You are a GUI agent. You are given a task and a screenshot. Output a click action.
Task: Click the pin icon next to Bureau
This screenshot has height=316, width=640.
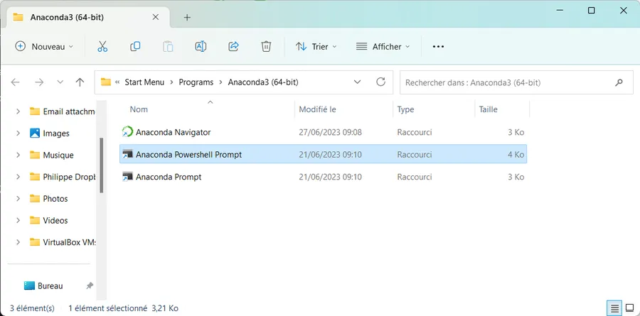point(90,286)
